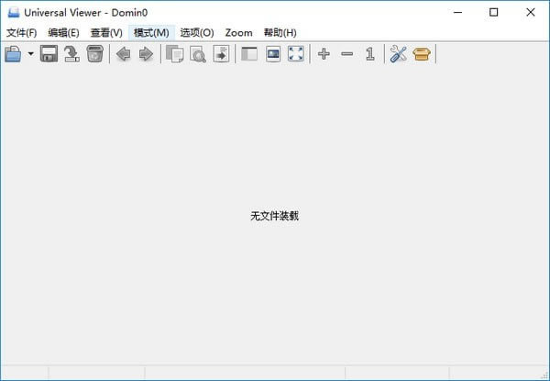Click the Copy toolbar icon
This screenshot has width=550, height=381.
point(175,54)
